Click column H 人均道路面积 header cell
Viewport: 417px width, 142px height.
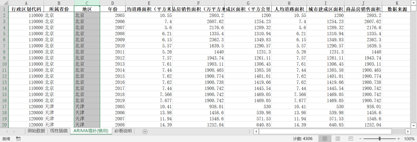coord(289,9)
